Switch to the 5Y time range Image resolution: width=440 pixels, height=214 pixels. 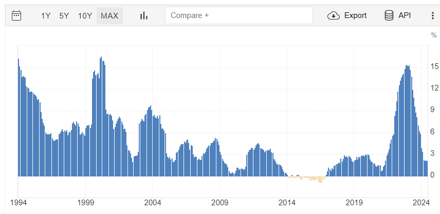(64, 15)
